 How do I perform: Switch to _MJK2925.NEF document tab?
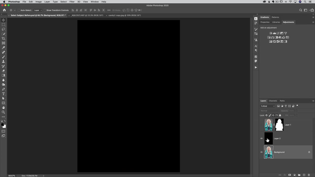coord(87,15)
